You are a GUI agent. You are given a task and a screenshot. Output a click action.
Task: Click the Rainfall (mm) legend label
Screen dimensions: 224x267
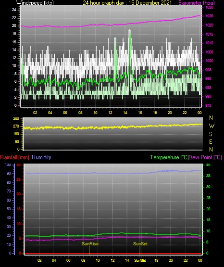14,157
